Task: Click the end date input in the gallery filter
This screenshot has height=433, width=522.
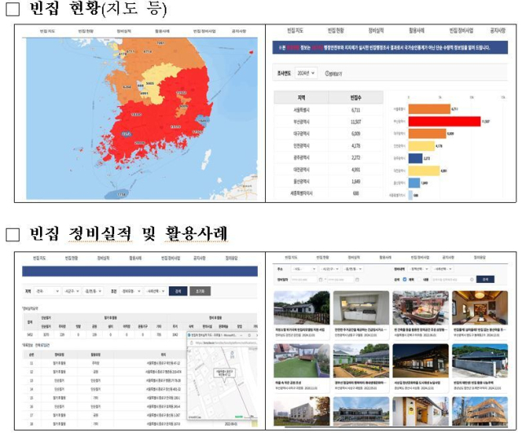Action: tap(340, 280)
